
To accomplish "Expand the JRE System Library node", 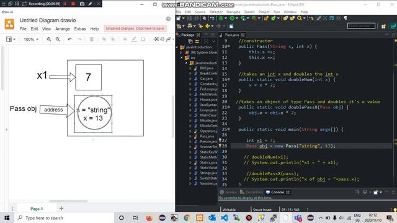I will [181, 53].
